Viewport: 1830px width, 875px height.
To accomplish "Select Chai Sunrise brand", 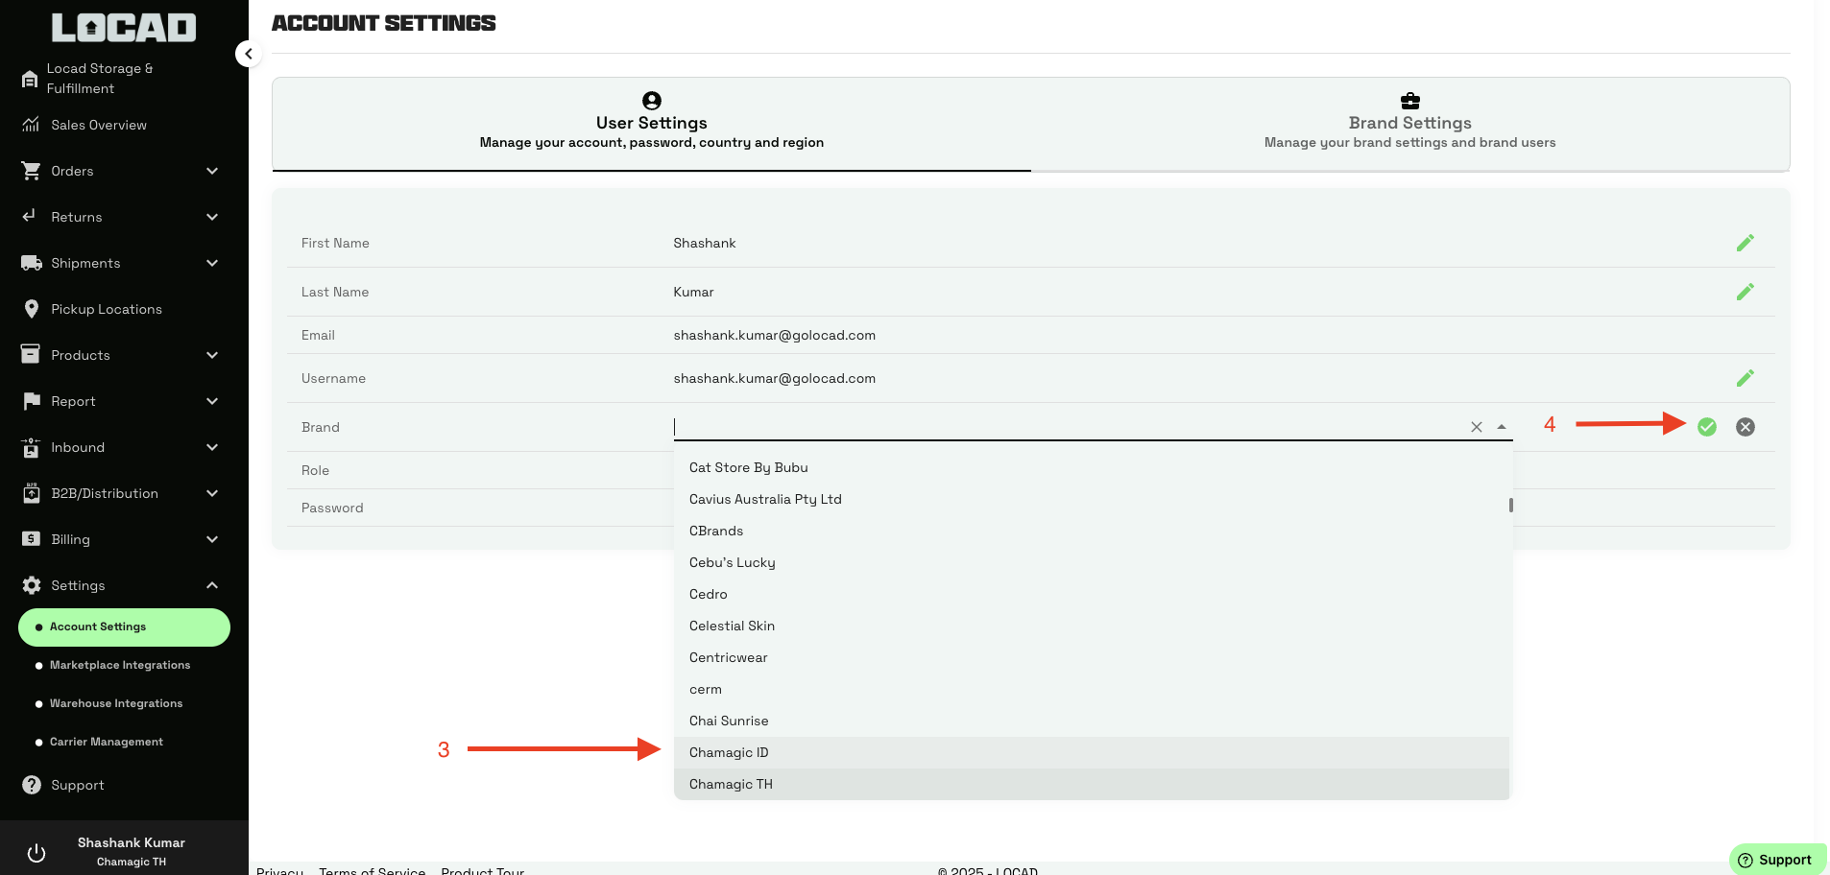I will point(1092,721).
